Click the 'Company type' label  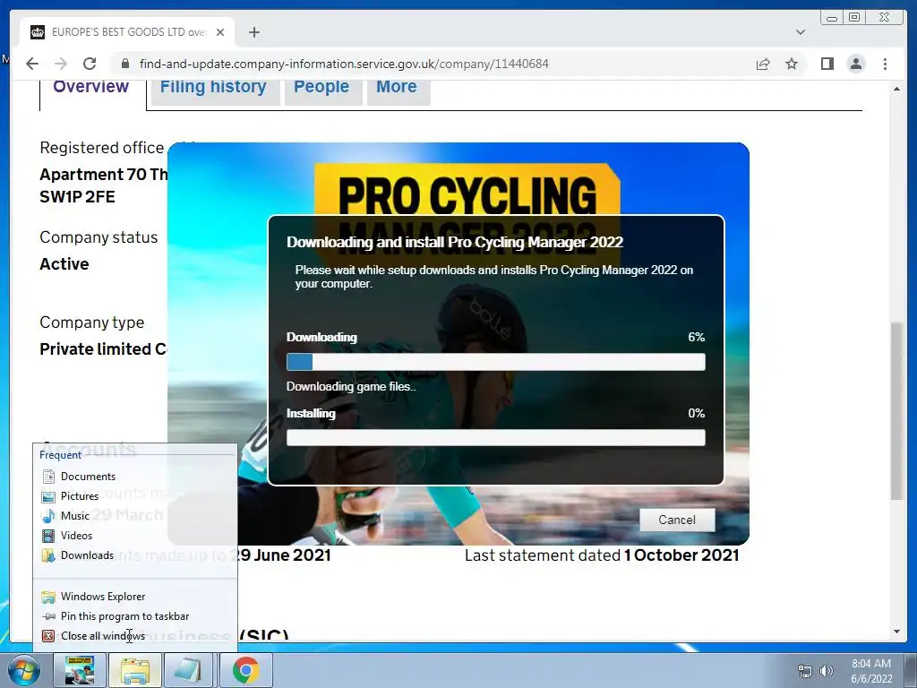pyautogui.click(x=92, y=322)
